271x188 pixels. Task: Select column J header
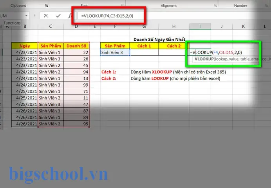click(222, 27)
